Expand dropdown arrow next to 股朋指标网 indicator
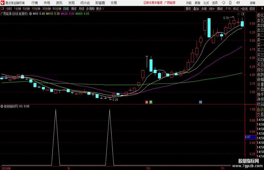 (x=2, y=106)
